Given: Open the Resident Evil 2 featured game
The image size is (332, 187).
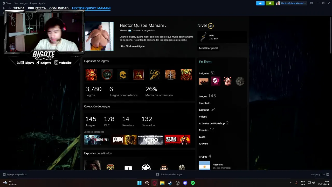Looking at the screenshot, I should (x=97, y=140).
